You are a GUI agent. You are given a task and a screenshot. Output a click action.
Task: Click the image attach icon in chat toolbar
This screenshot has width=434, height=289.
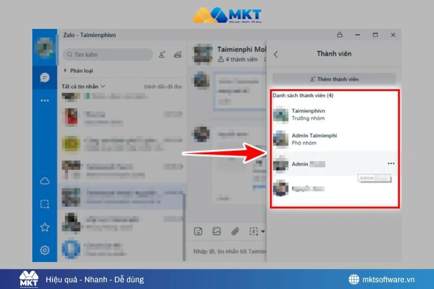click(217, 232)
